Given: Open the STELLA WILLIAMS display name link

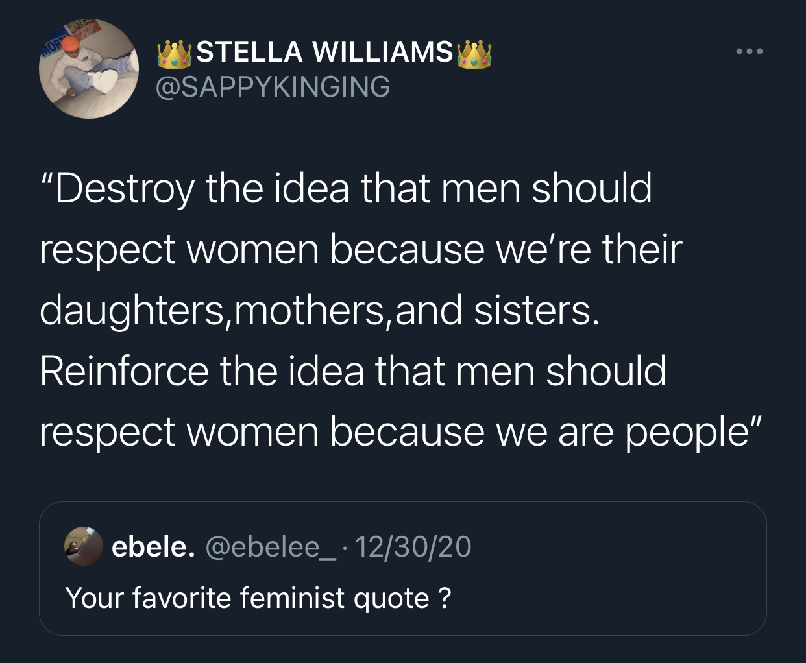Looking at the screenshot, I should tap(324, 52).
